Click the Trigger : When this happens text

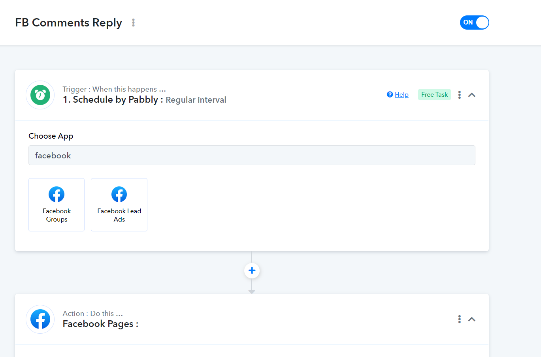(x=114, y=89)
